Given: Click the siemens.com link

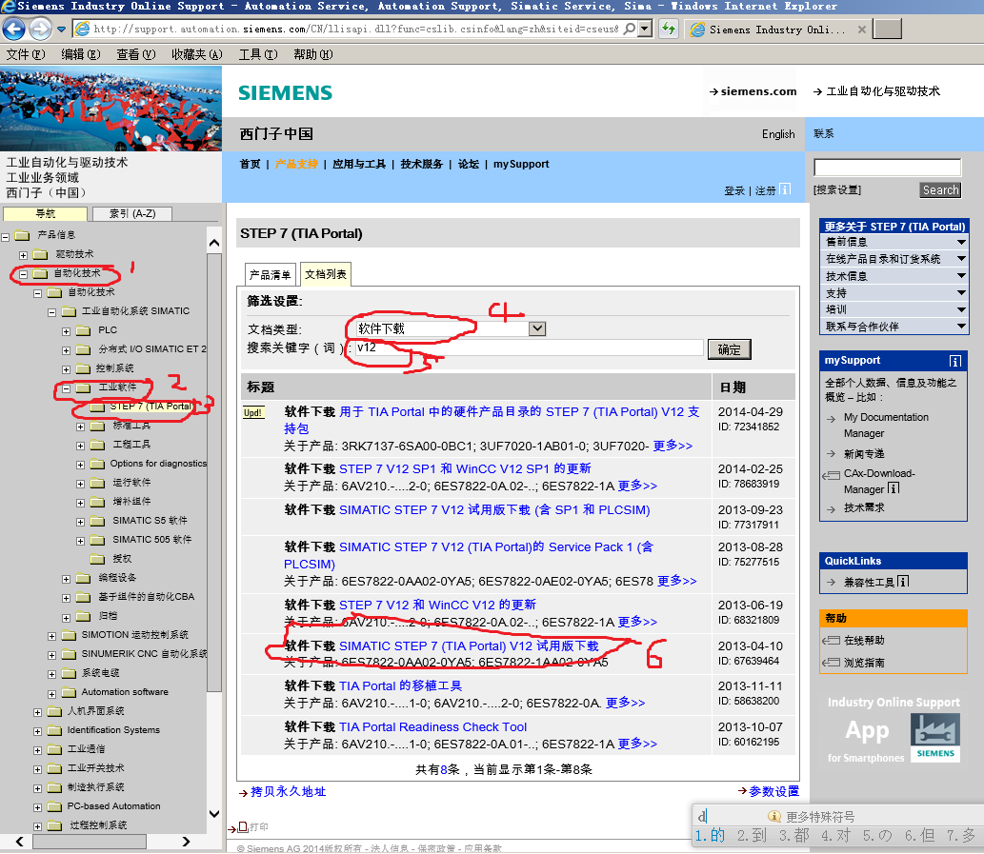Looking at the screenshot, I should coord(758,91).
